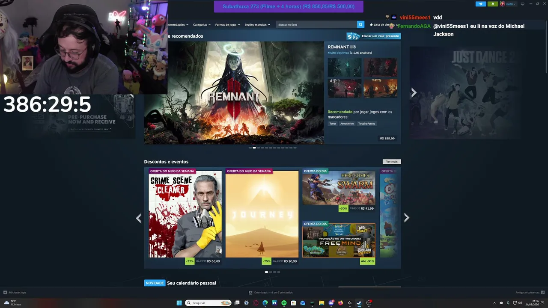
Task: Click the R$ 199,99 Remnant II price
Action: point(387,139)
